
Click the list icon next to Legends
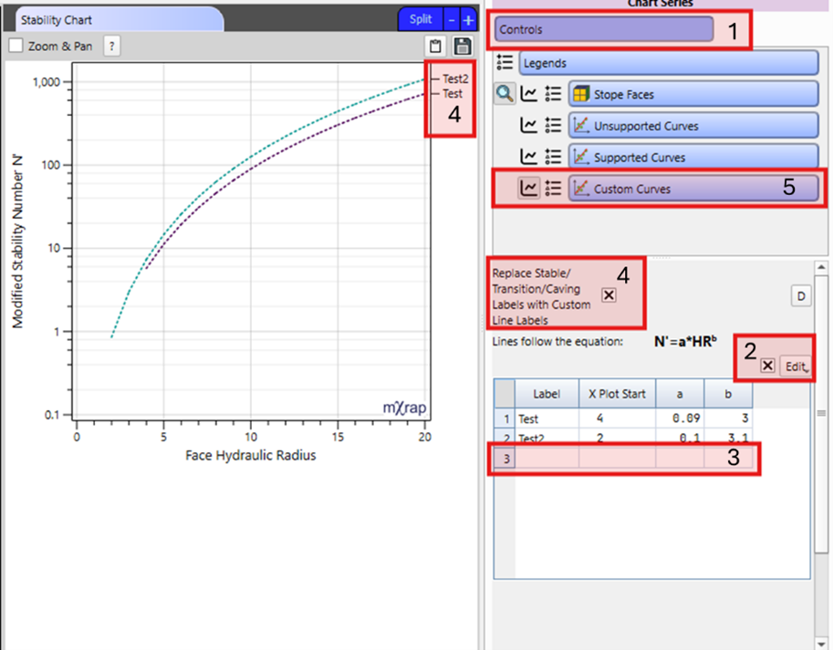(x=505, y=63)
